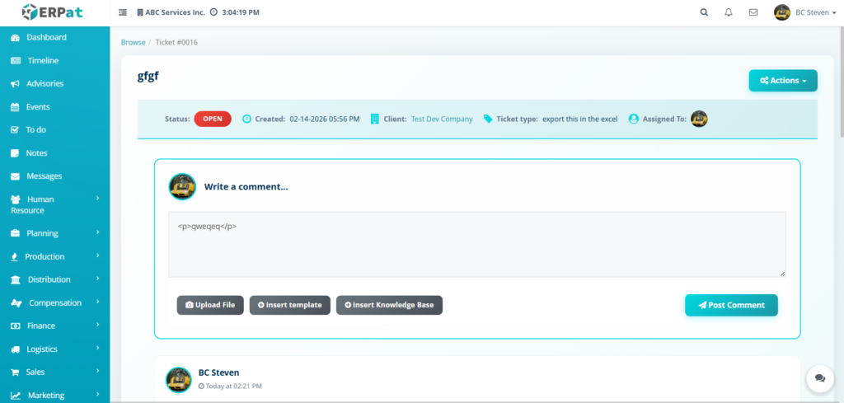Open the floating chat bubble icon

tap(819, 377)
